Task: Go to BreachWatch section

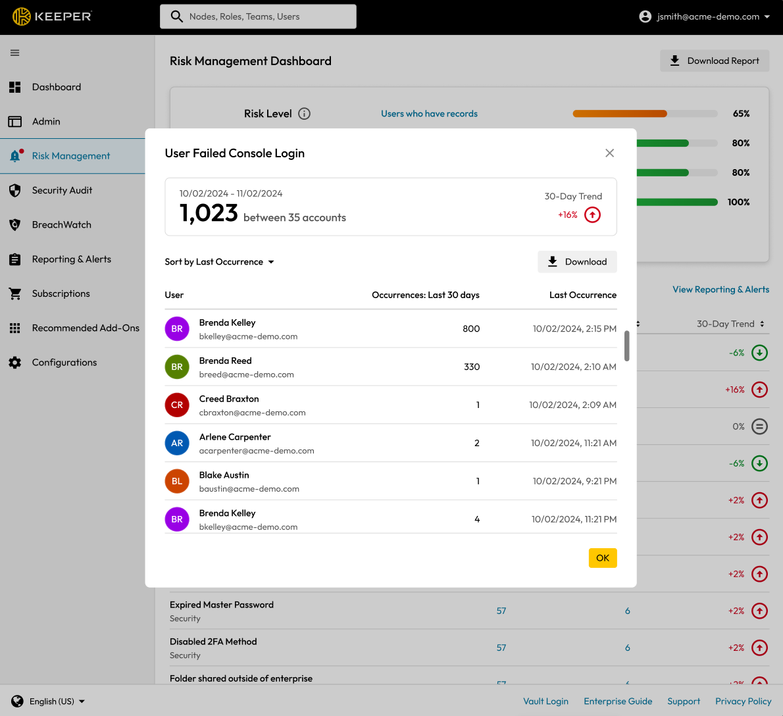Action: pyautogui.click(x=61, y=225)
